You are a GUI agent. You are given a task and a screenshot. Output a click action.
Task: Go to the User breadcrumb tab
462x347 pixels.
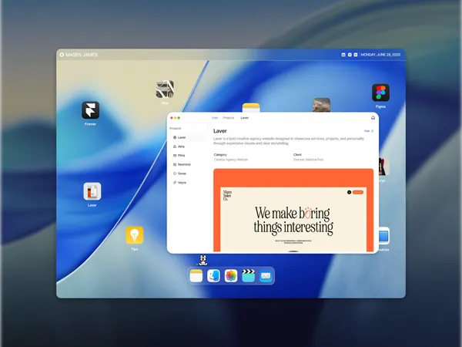(x=215, y=118)
